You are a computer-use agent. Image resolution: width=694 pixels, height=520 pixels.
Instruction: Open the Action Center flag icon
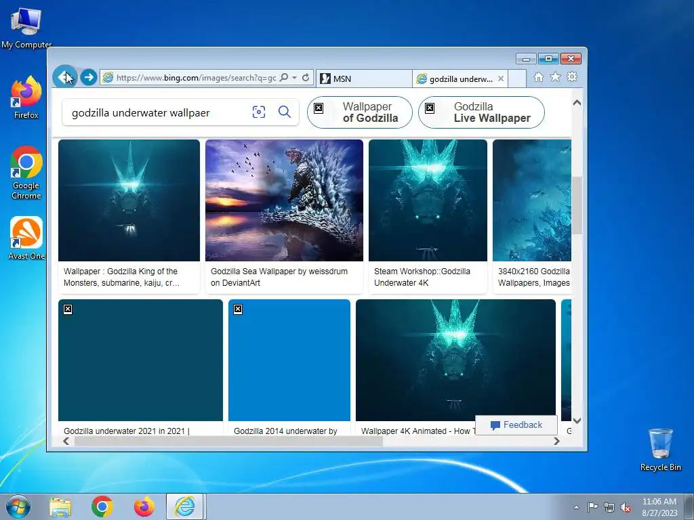(x=592, y=507)
